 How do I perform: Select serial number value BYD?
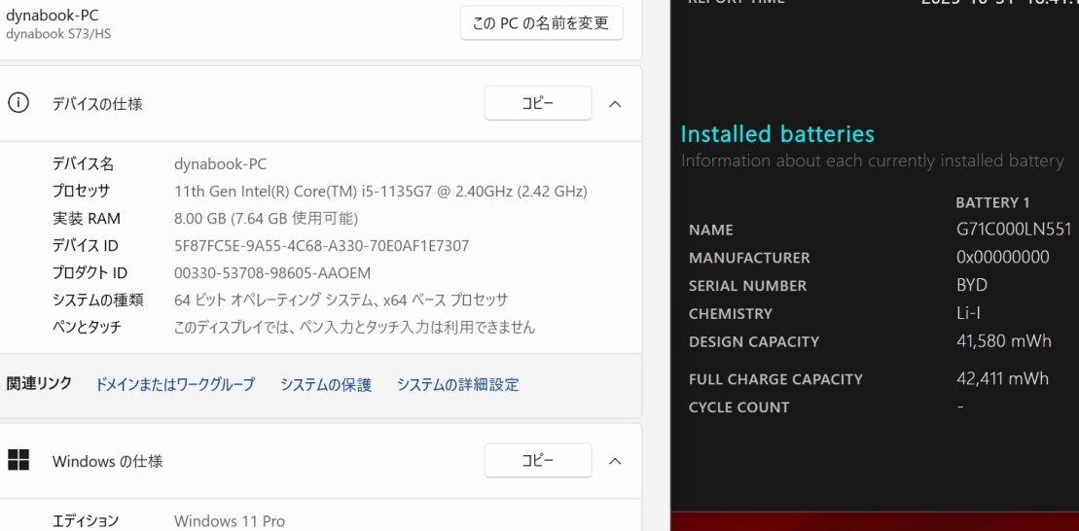coord(972,286)
